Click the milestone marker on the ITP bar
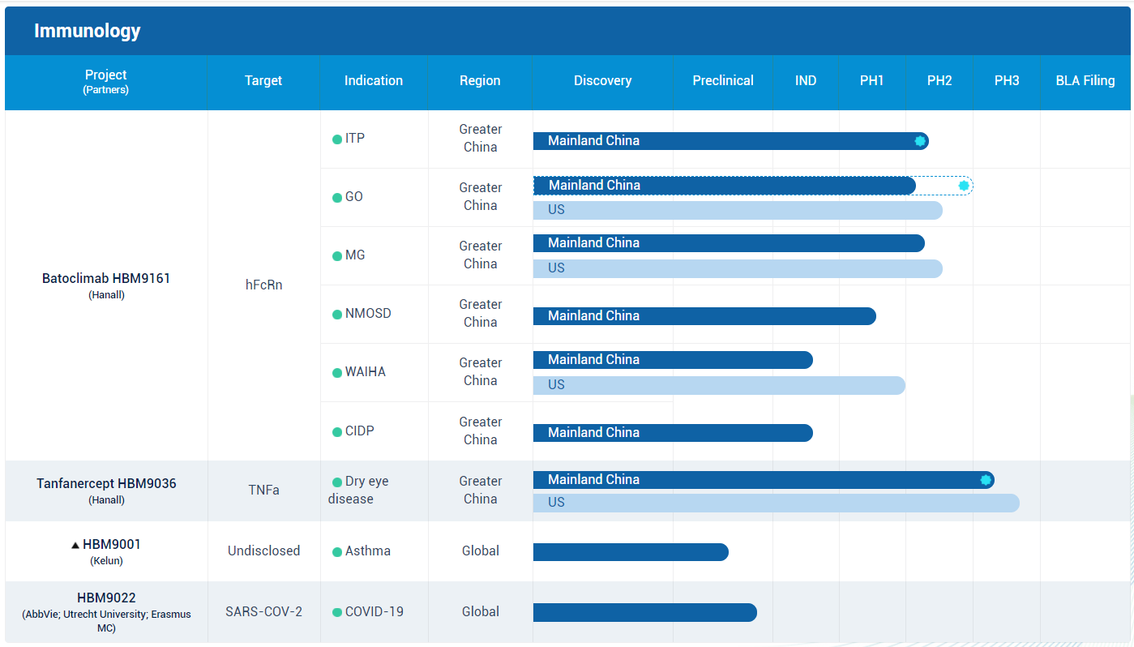 920,141
